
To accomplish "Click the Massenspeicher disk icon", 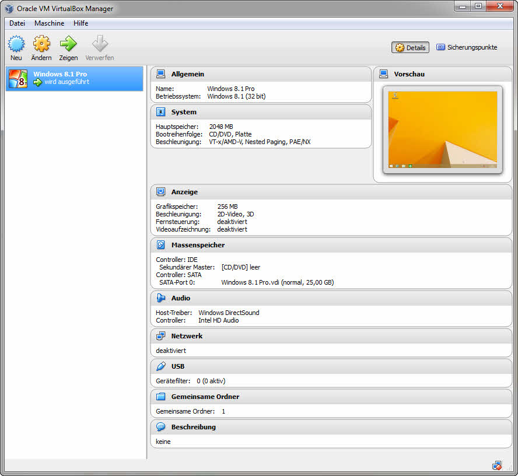I will [160, 245].
